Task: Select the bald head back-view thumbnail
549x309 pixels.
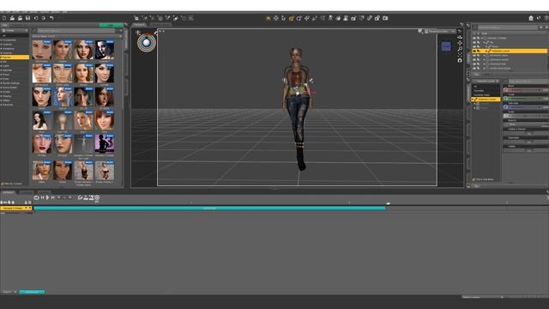Action: point(63,120)
